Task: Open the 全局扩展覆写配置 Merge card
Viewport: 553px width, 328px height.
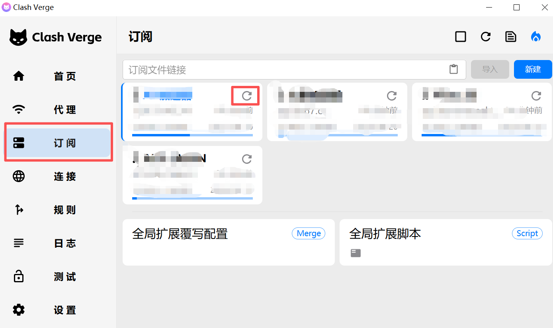Action: 228,242
